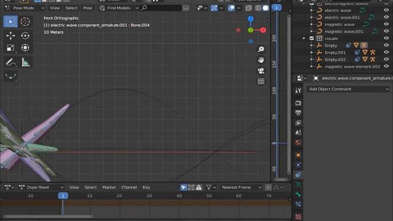Open the Properties editor type dropdown

[302, 79]
